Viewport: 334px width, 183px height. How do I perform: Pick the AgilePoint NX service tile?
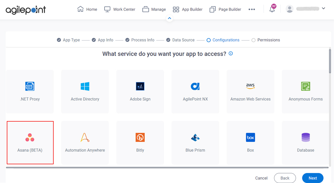coord(195,91)
